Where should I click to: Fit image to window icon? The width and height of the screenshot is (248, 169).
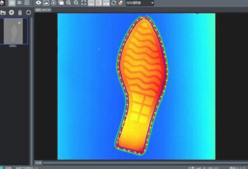pyautogui.click(x=84, y=3)
